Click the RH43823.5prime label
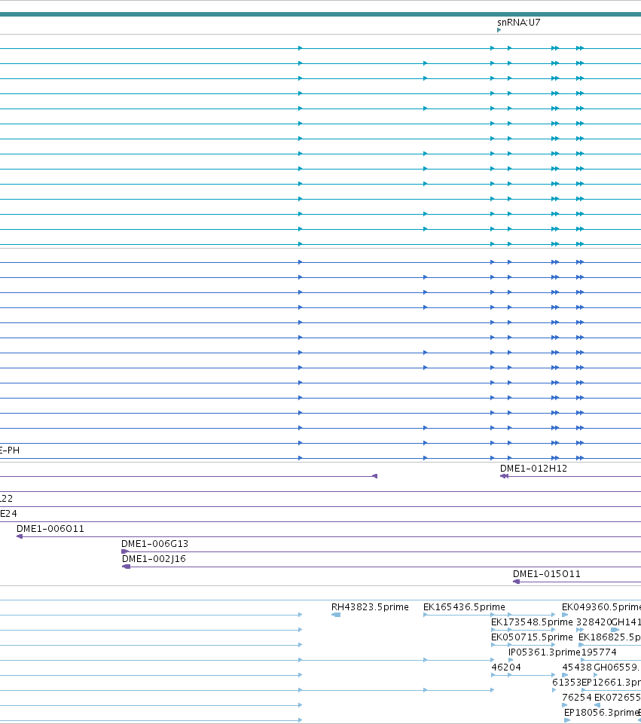 (370, 607)
